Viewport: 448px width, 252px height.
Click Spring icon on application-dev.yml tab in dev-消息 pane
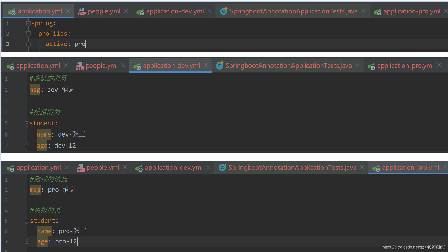coord(137,66)
